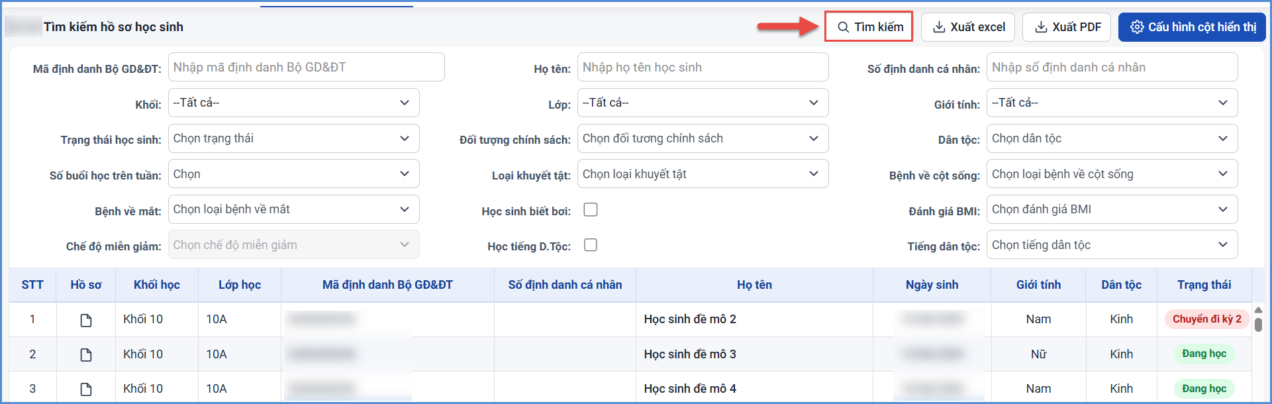This screenshot has width=1272, height=404.
Task: Click the Họ tên input field
Action: click(x=703, y=67)
